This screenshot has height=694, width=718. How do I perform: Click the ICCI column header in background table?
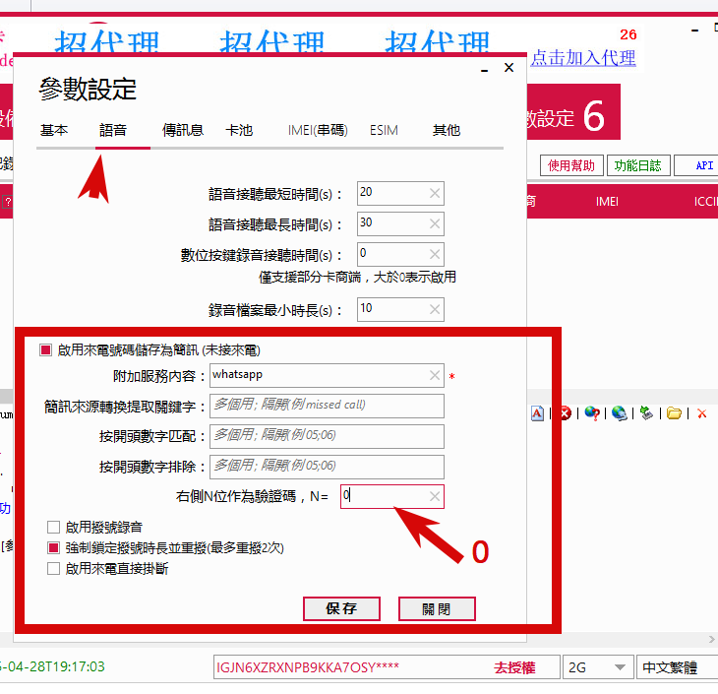coord(705,202)
